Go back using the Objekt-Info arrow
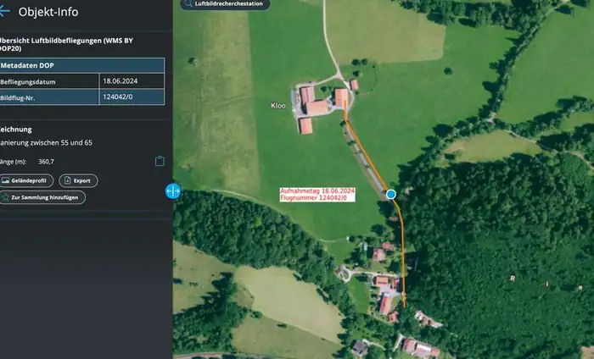594x359 pixels. 4,11
